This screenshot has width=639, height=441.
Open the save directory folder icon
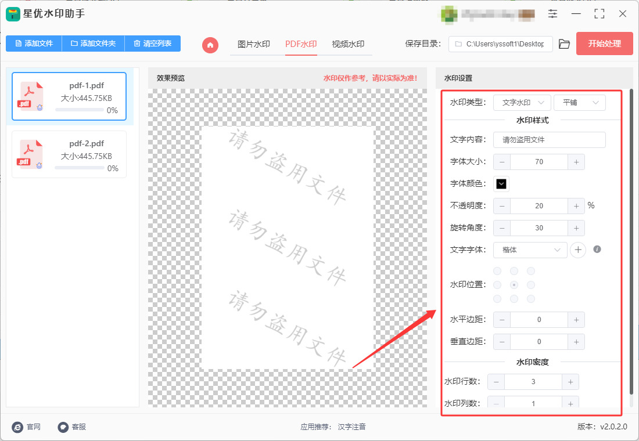coord(564,44)
